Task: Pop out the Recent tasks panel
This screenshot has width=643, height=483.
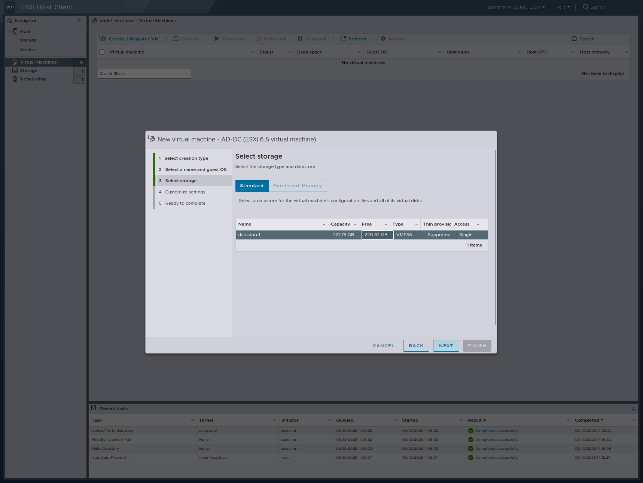Action: [x=634, y=408]
